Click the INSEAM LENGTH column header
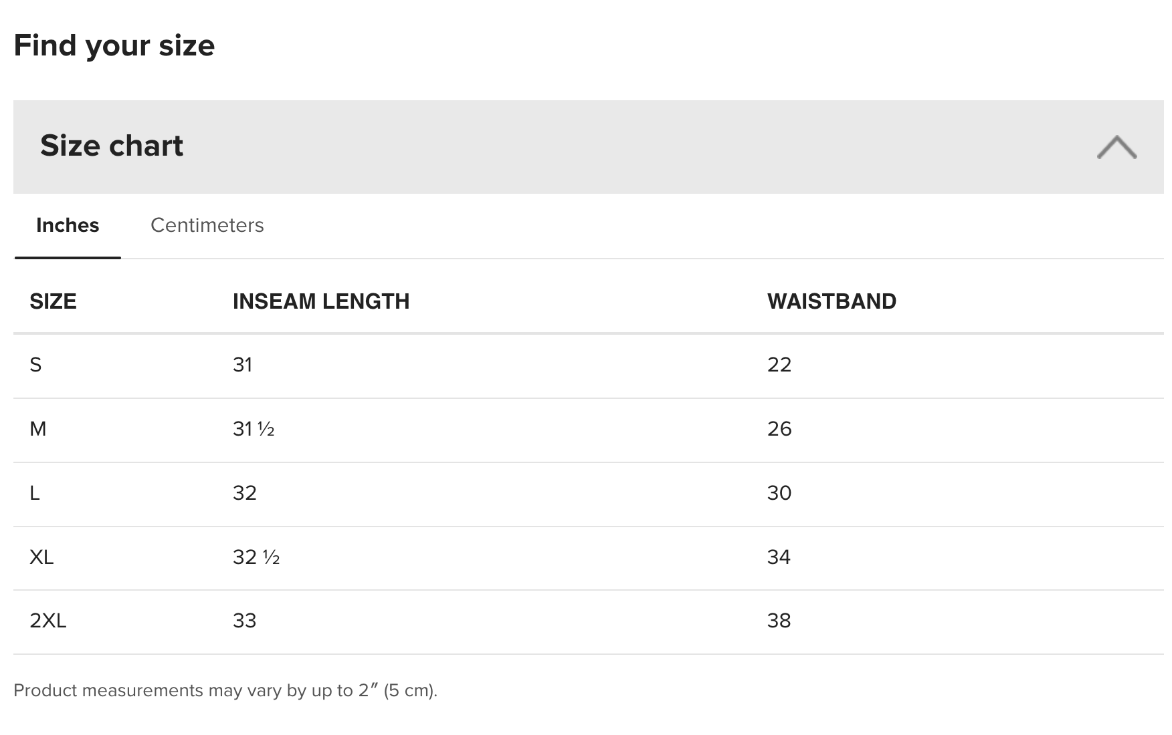The width and height of the screenshot is (1172, 735). [x=321, y=301]
